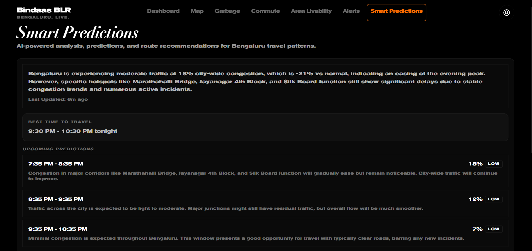Click the Bengaluru traffic summary paragraph
Viewport: 532px width, 251px height.
point(257,81)
